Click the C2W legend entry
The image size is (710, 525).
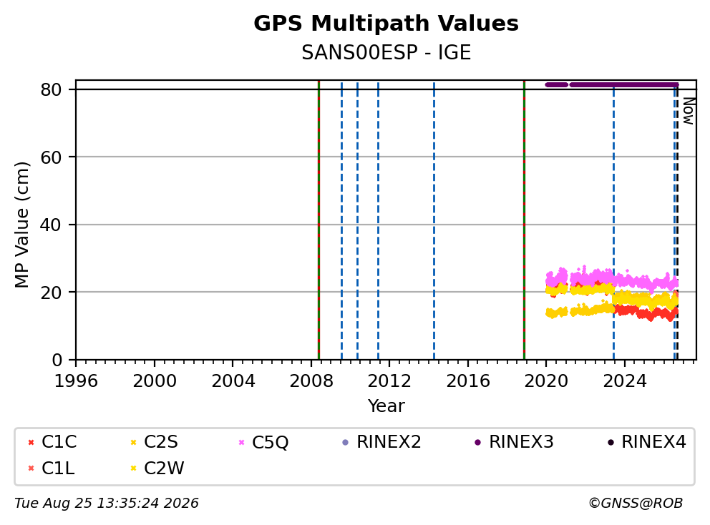click(x=157, y=468)
